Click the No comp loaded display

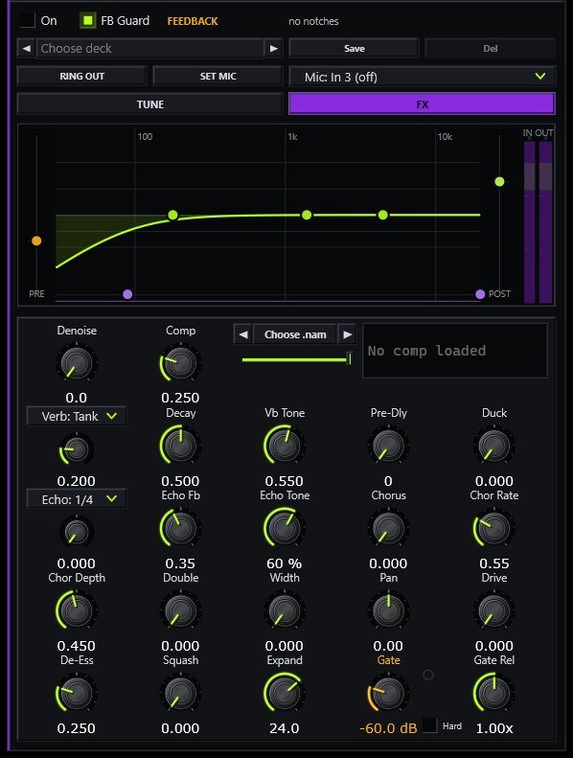click(x=455, y=351)
